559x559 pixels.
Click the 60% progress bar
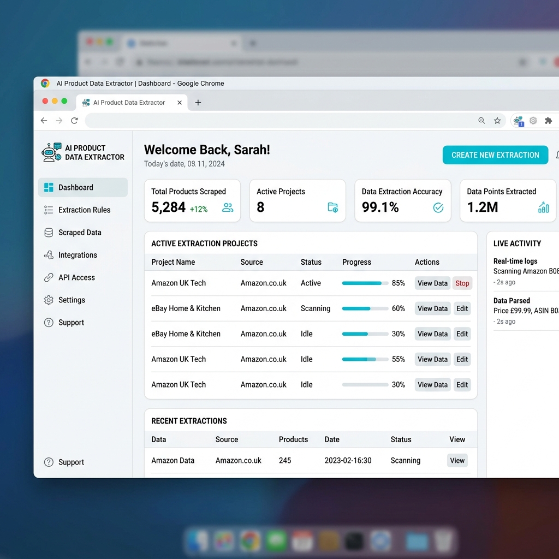pos(365,308)
